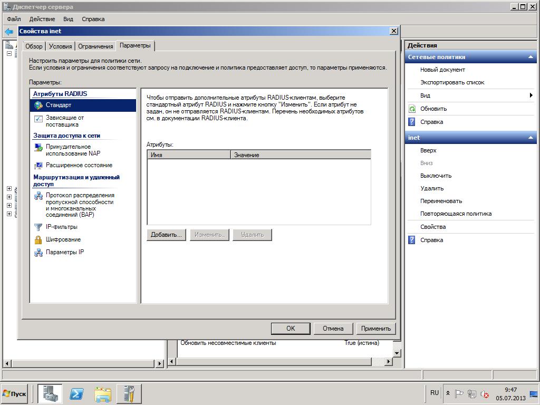This screenshot has height=405, width=540.
Task: Click the Add attribute button
Action: click(x=166, y=235)
